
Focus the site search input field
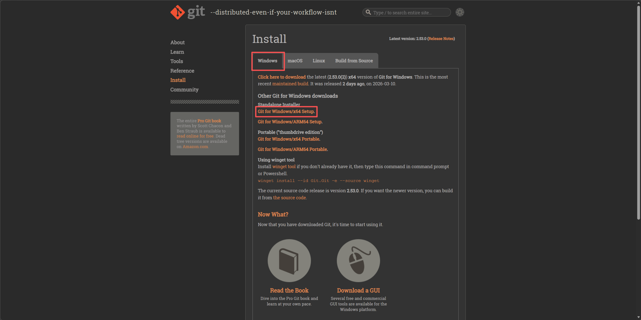410,13
